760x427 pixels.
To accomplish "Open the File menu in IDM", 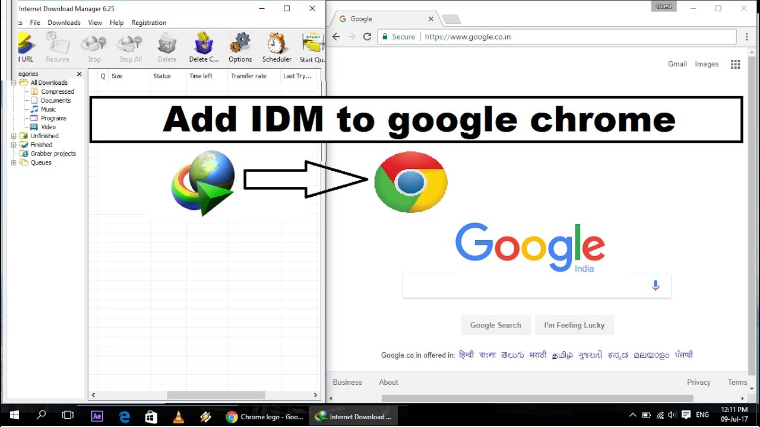I will [x=35, y=23].
